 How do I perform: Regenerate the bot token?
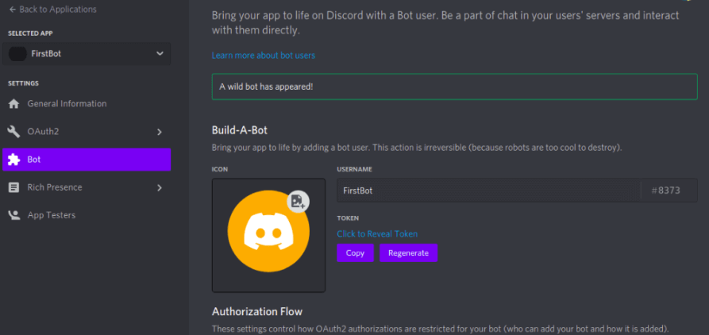(408, 252)
